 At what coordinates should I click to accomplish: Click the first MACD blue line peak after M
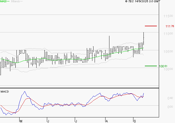coord(25,91)
